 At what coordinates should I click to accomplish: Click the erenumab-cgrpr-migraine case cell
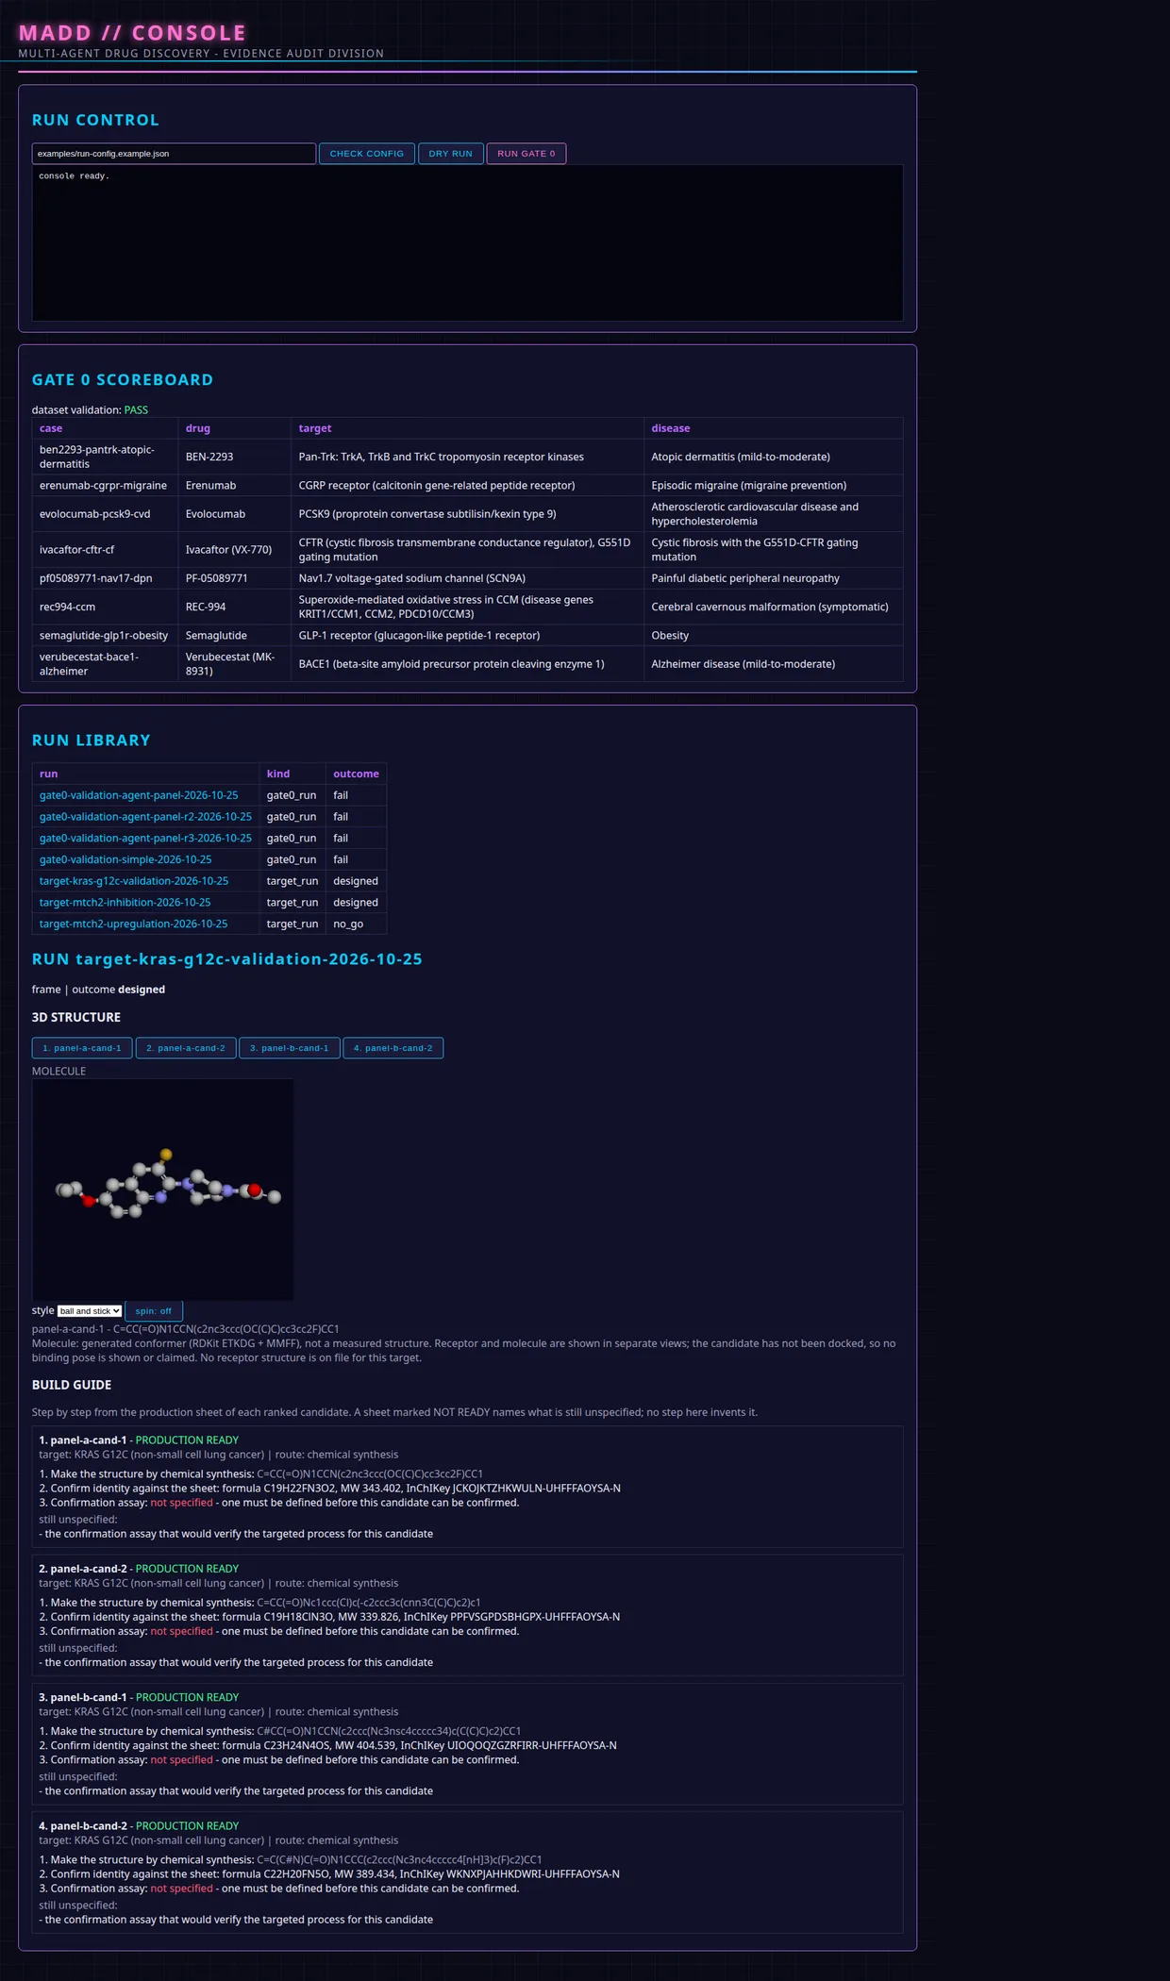(105, 486)
